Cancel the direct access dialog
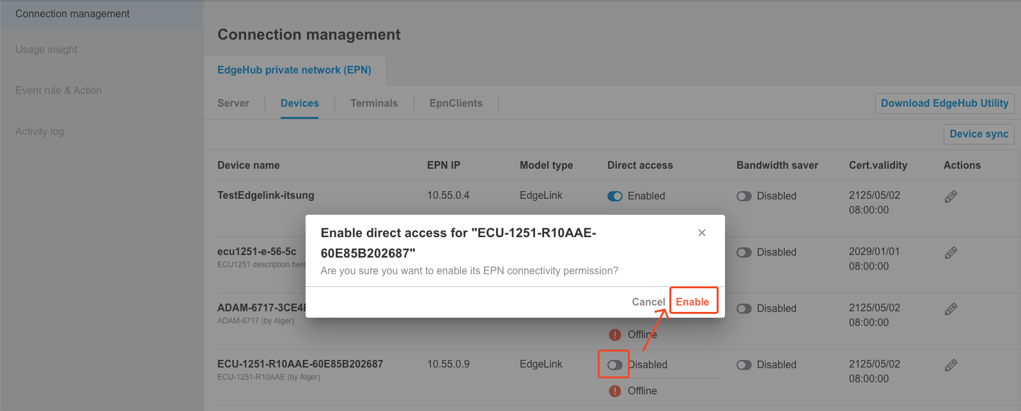Image resolution: width=1021 pixels, height=411 pixels. 648,301
